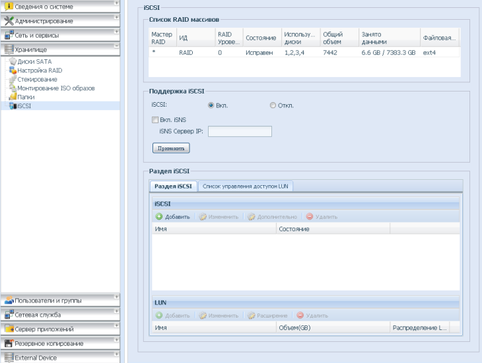Click Дополнительно label in iSCSI toolbar

coord(277,217)
